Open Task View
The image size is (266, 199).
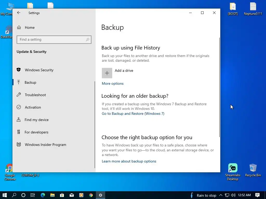33,195
